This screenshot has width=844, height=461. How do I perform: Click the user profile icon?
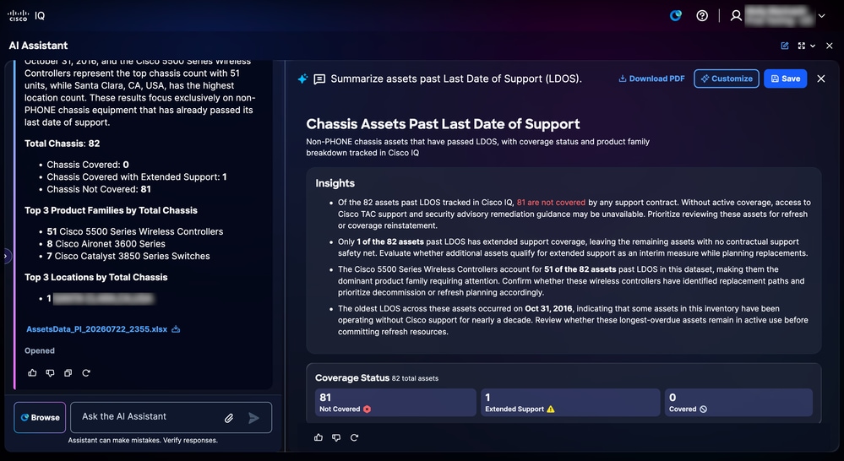coord(736,15)
